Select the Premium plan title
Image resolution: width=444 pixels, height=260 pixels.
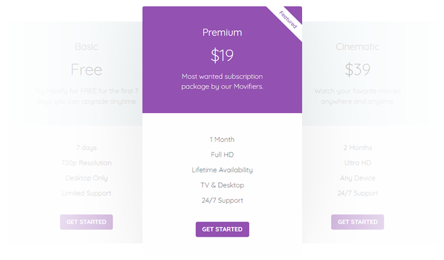coord(222,32)
